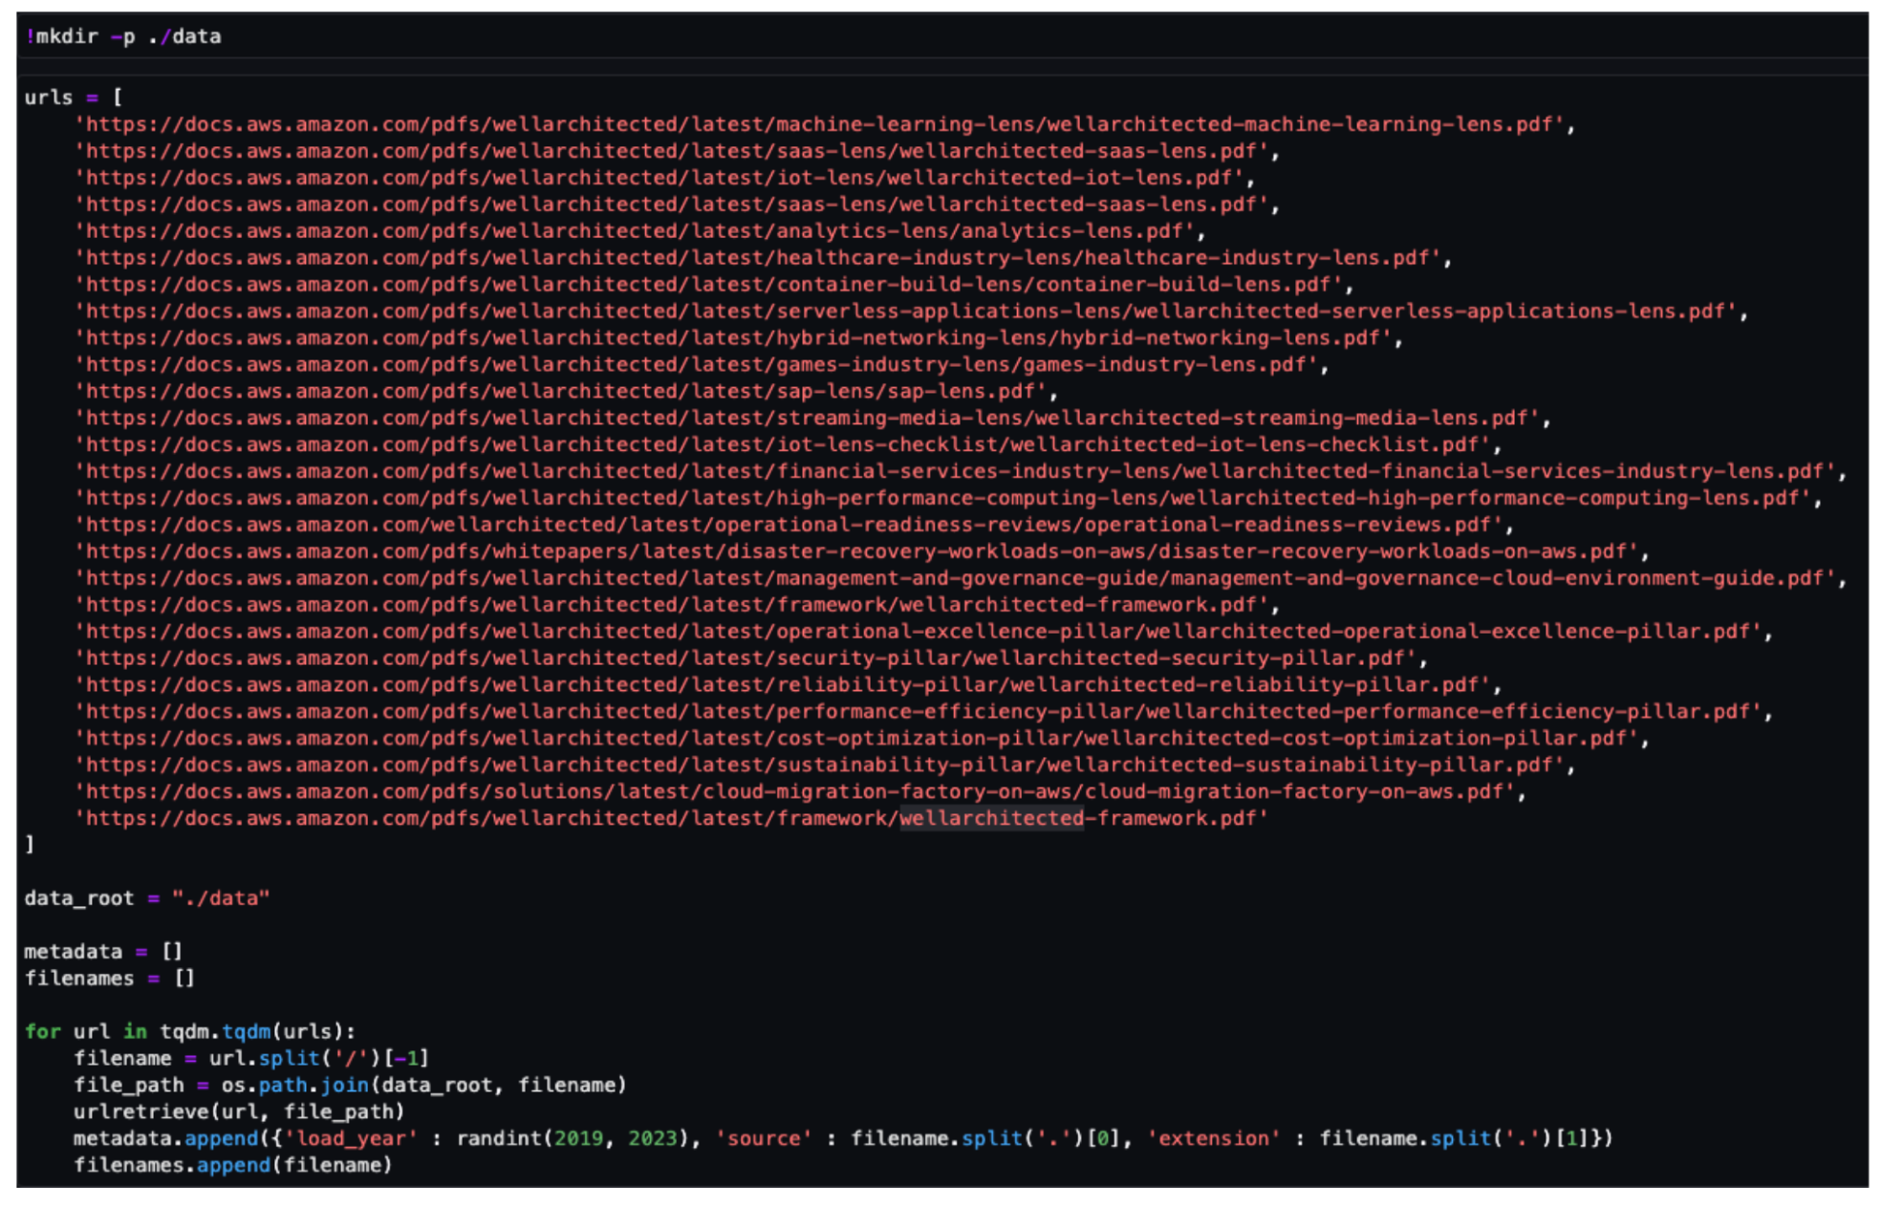Click the urlretrieve call line

point(239,1111)
